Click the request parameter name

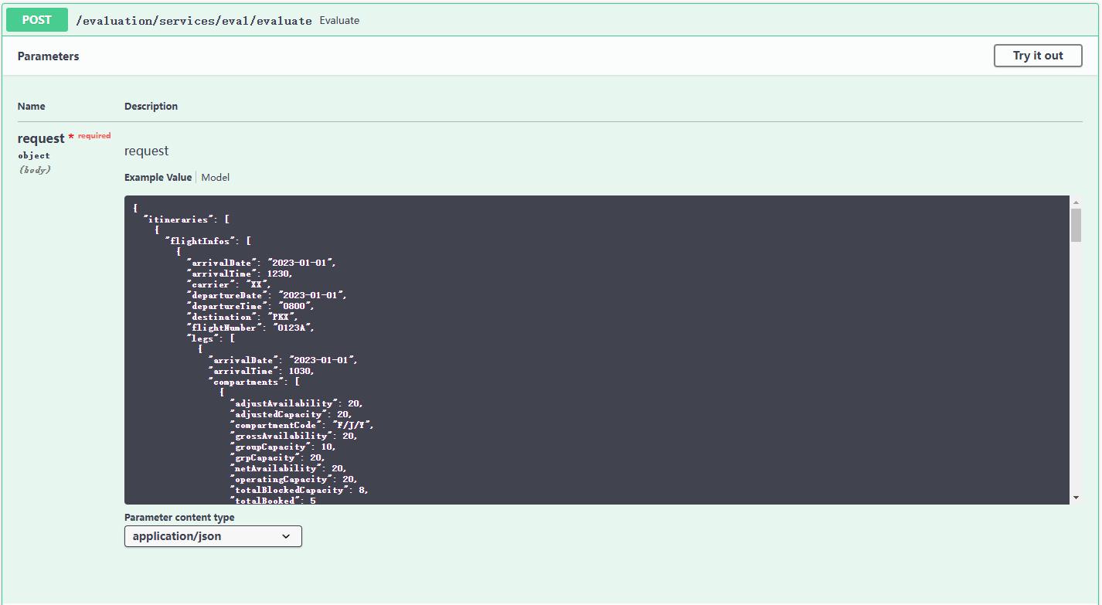41,138
